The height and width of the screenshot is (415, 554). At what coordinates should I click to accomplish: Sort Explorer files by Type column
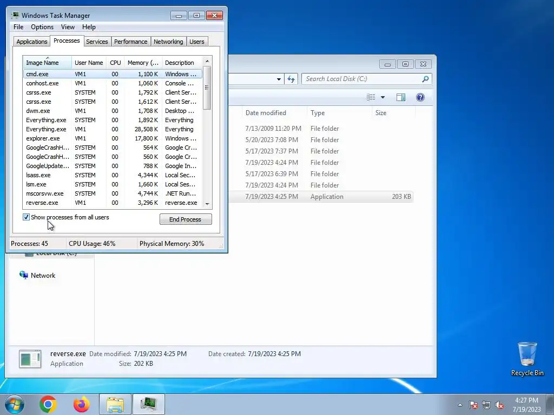(x=339, y=113)
